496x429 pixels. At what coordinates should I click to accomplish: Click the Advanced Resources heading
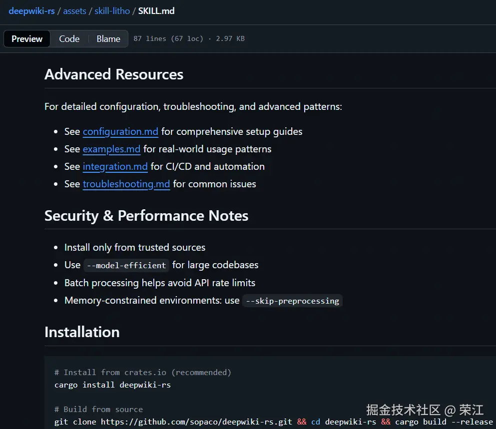114,74
